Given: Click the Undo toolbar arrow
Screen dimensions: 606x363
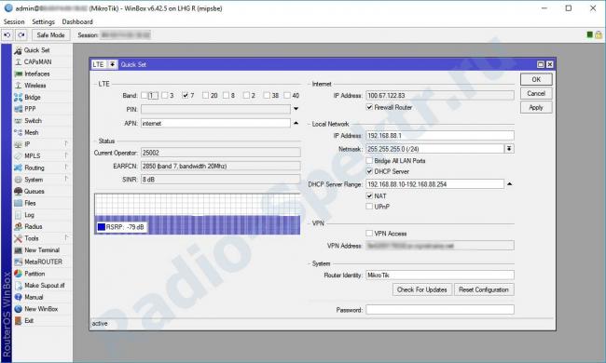Looking at the screenshot, I should [7, 35].
